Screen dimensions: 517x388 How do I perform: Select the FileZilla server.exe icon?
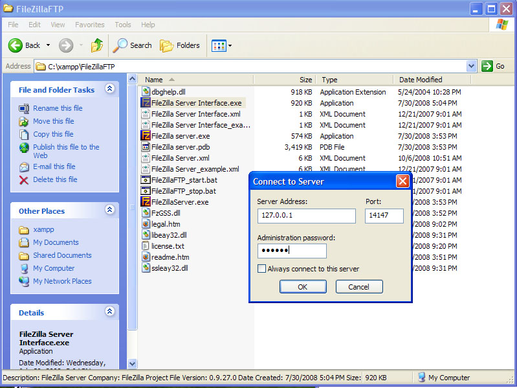146,135
